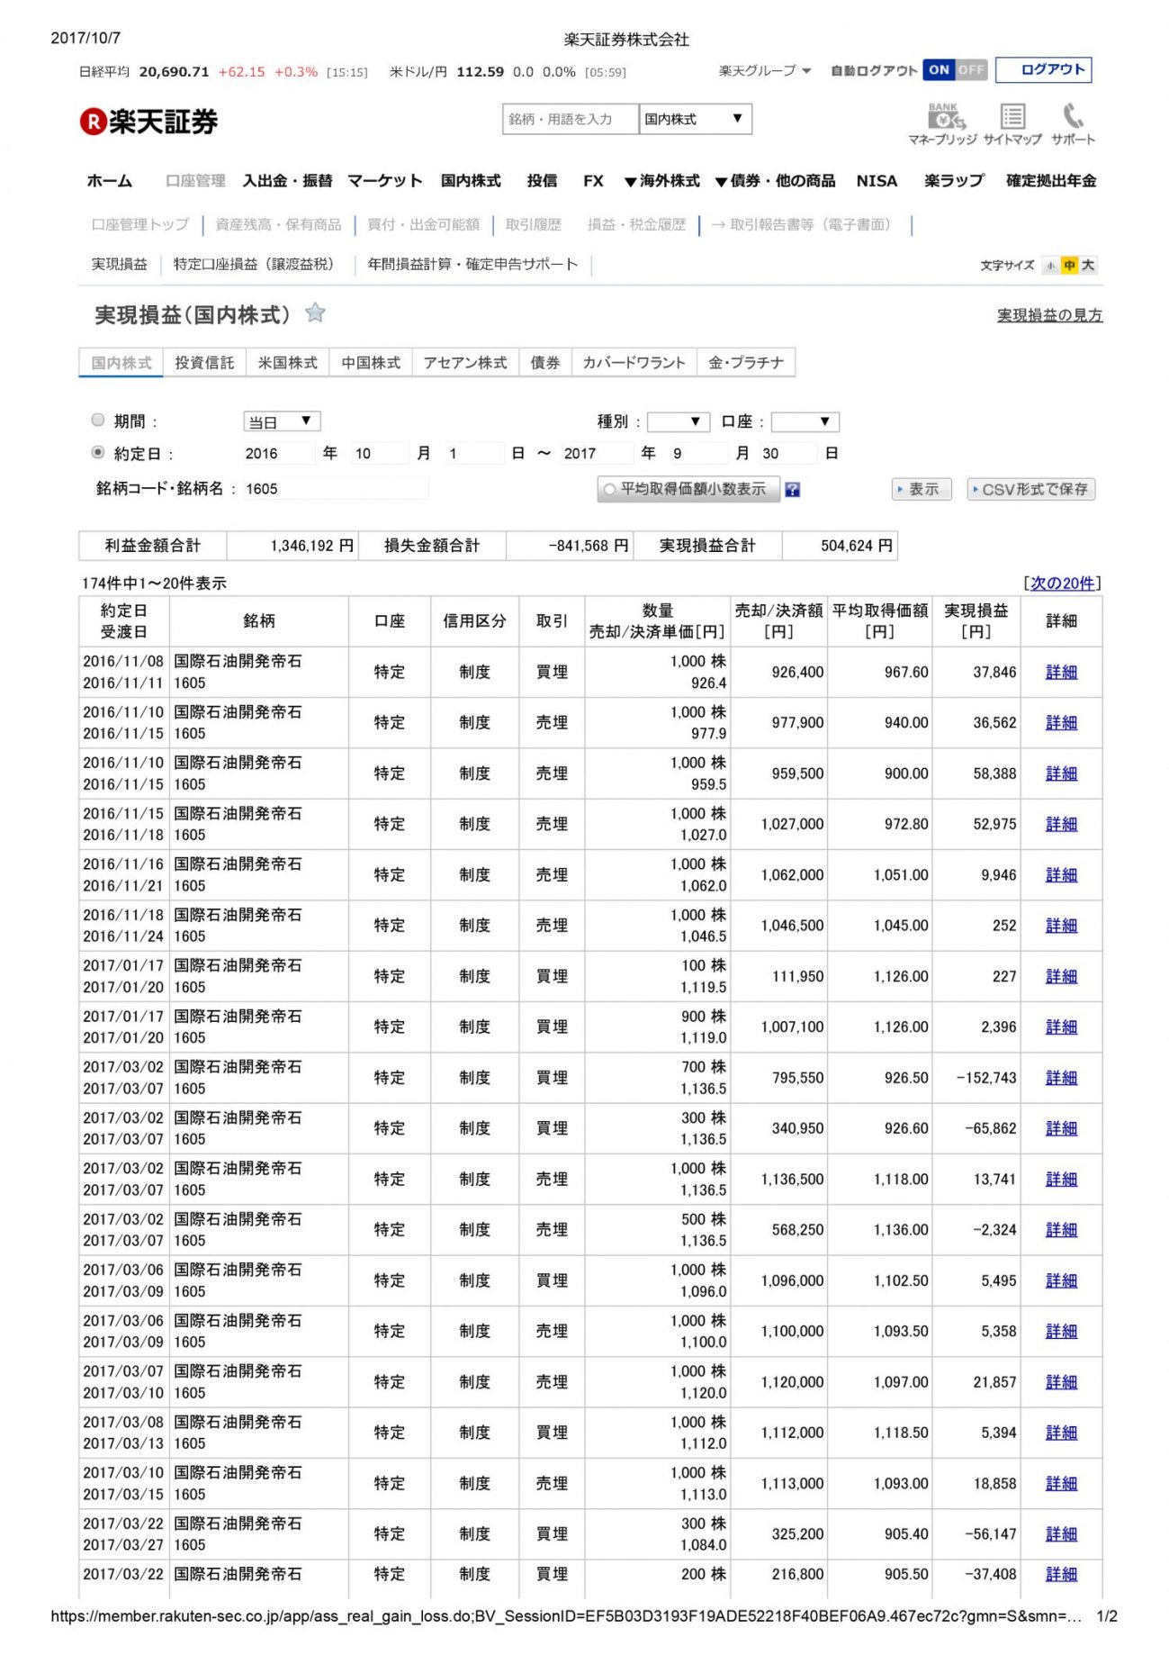Viewport: 1169px width, 1655px height.
Task: Click the 銘柄コード field containing 1605
Action: (334, 489)
